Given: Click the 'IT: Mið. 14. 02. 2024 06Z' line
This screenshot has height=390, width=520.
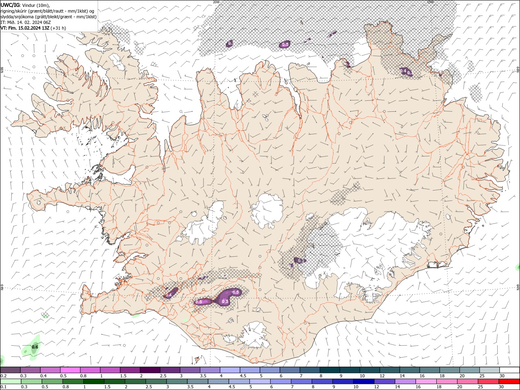Looking at the screenshot, I should pos(25,22).
